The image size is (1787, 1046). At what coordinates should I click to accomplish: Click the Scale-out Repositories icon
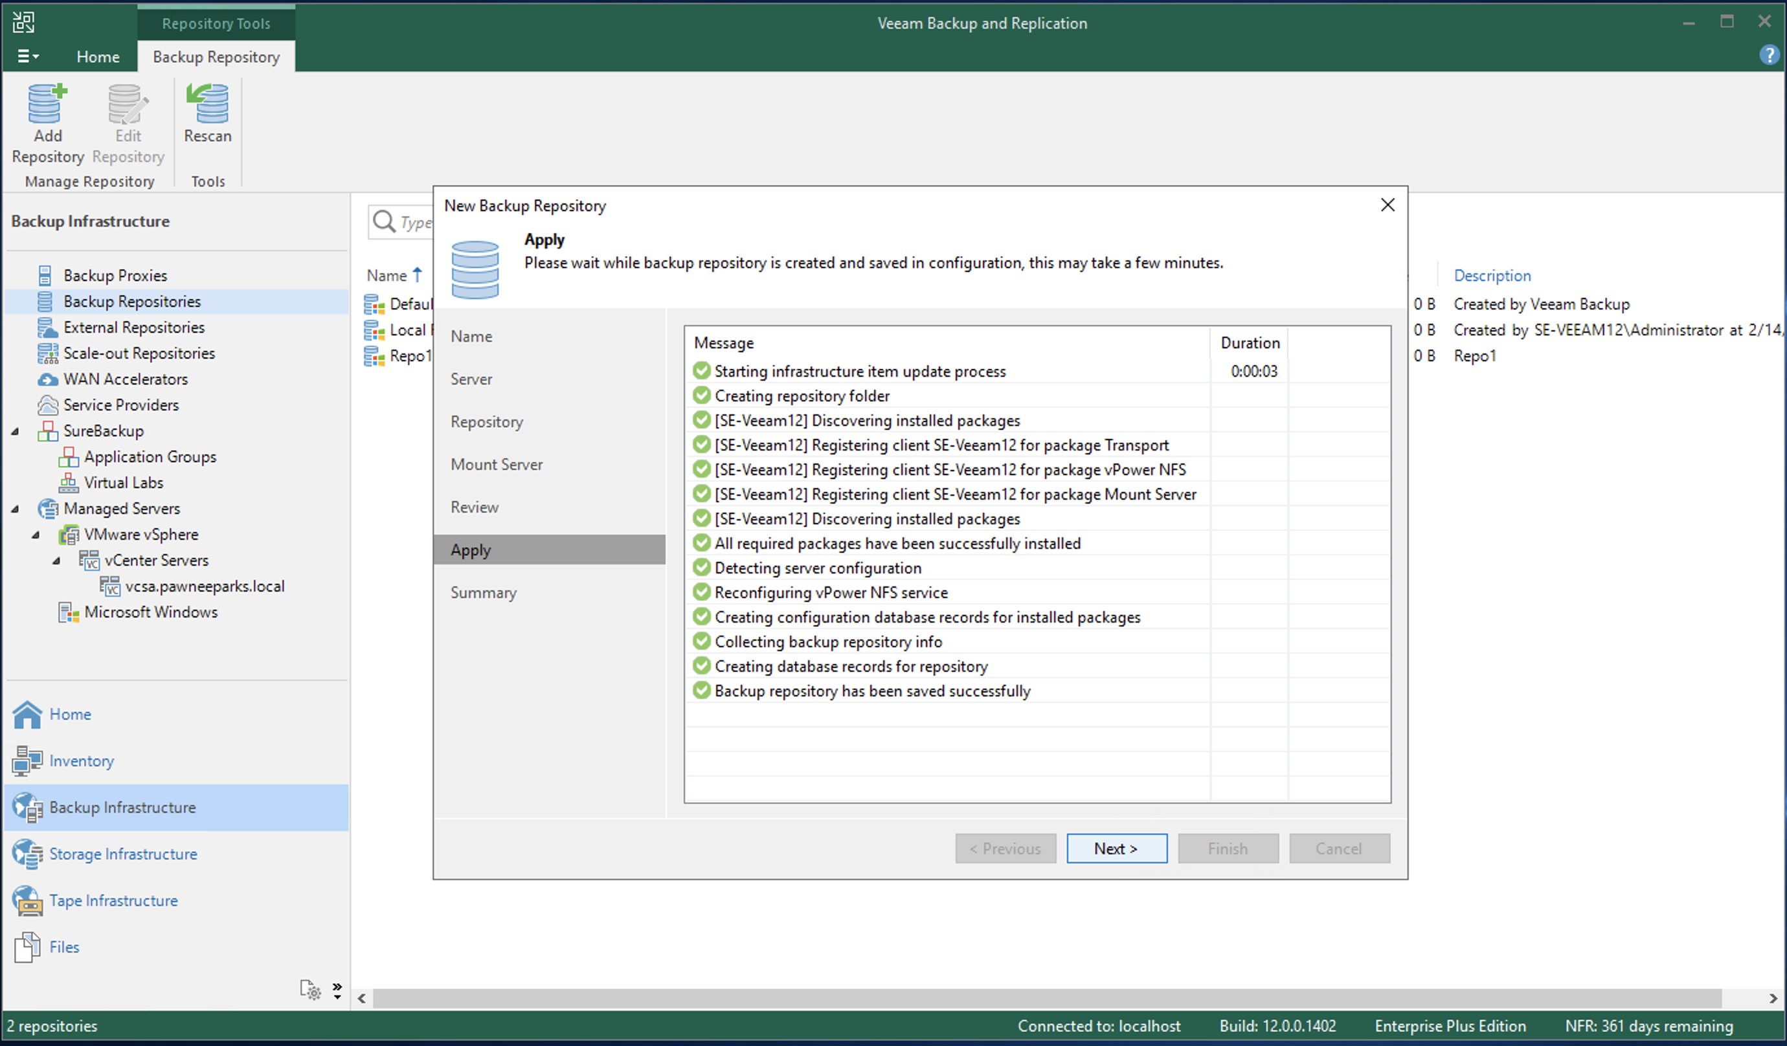pos(47,353)
